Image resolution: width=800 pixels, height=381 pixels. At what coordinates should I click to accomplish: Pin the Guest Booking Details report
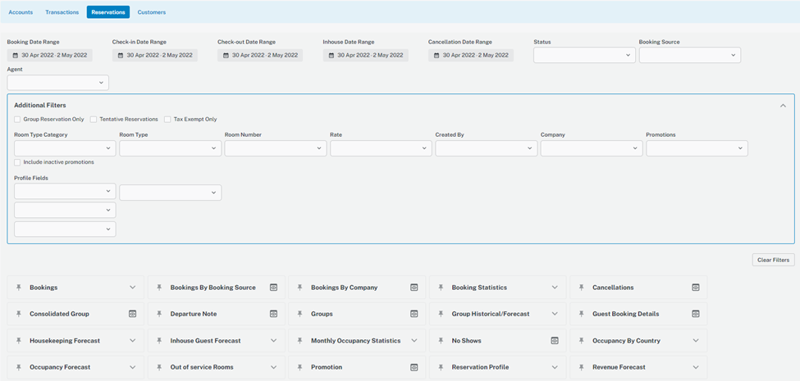(x=582, y=314)
